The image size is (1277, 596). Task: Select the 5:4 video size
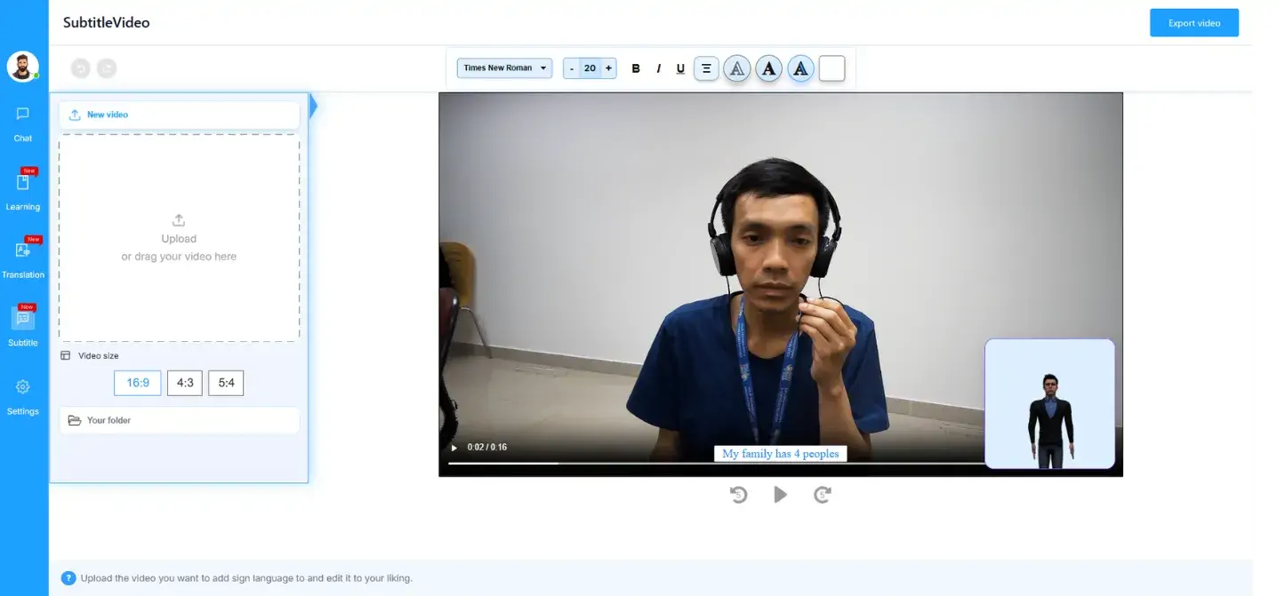click(226, 383)
